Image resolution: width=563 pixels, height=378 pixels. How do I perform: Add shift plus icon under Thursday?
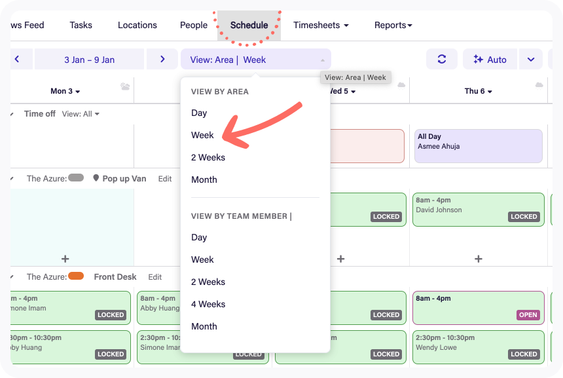click(x=479, y=259)
